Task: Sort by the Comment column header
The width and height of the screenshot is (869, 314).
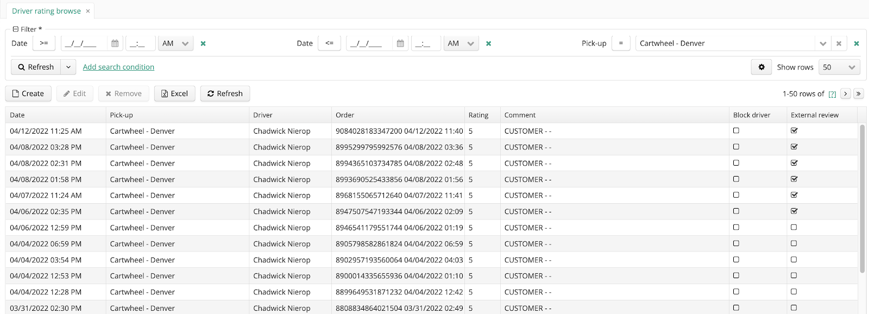Action: (x=614, y=115)
